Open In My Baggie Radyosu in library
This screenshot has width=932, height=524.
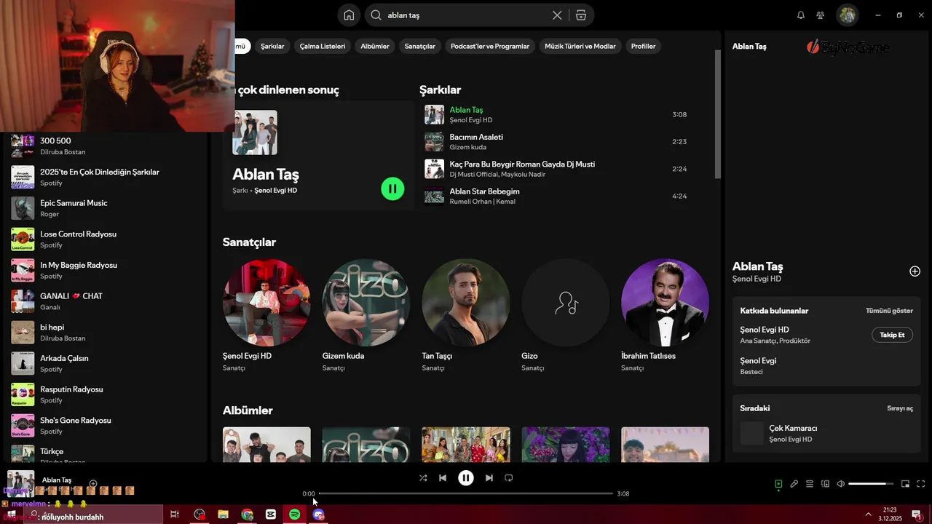click(106, 270)
